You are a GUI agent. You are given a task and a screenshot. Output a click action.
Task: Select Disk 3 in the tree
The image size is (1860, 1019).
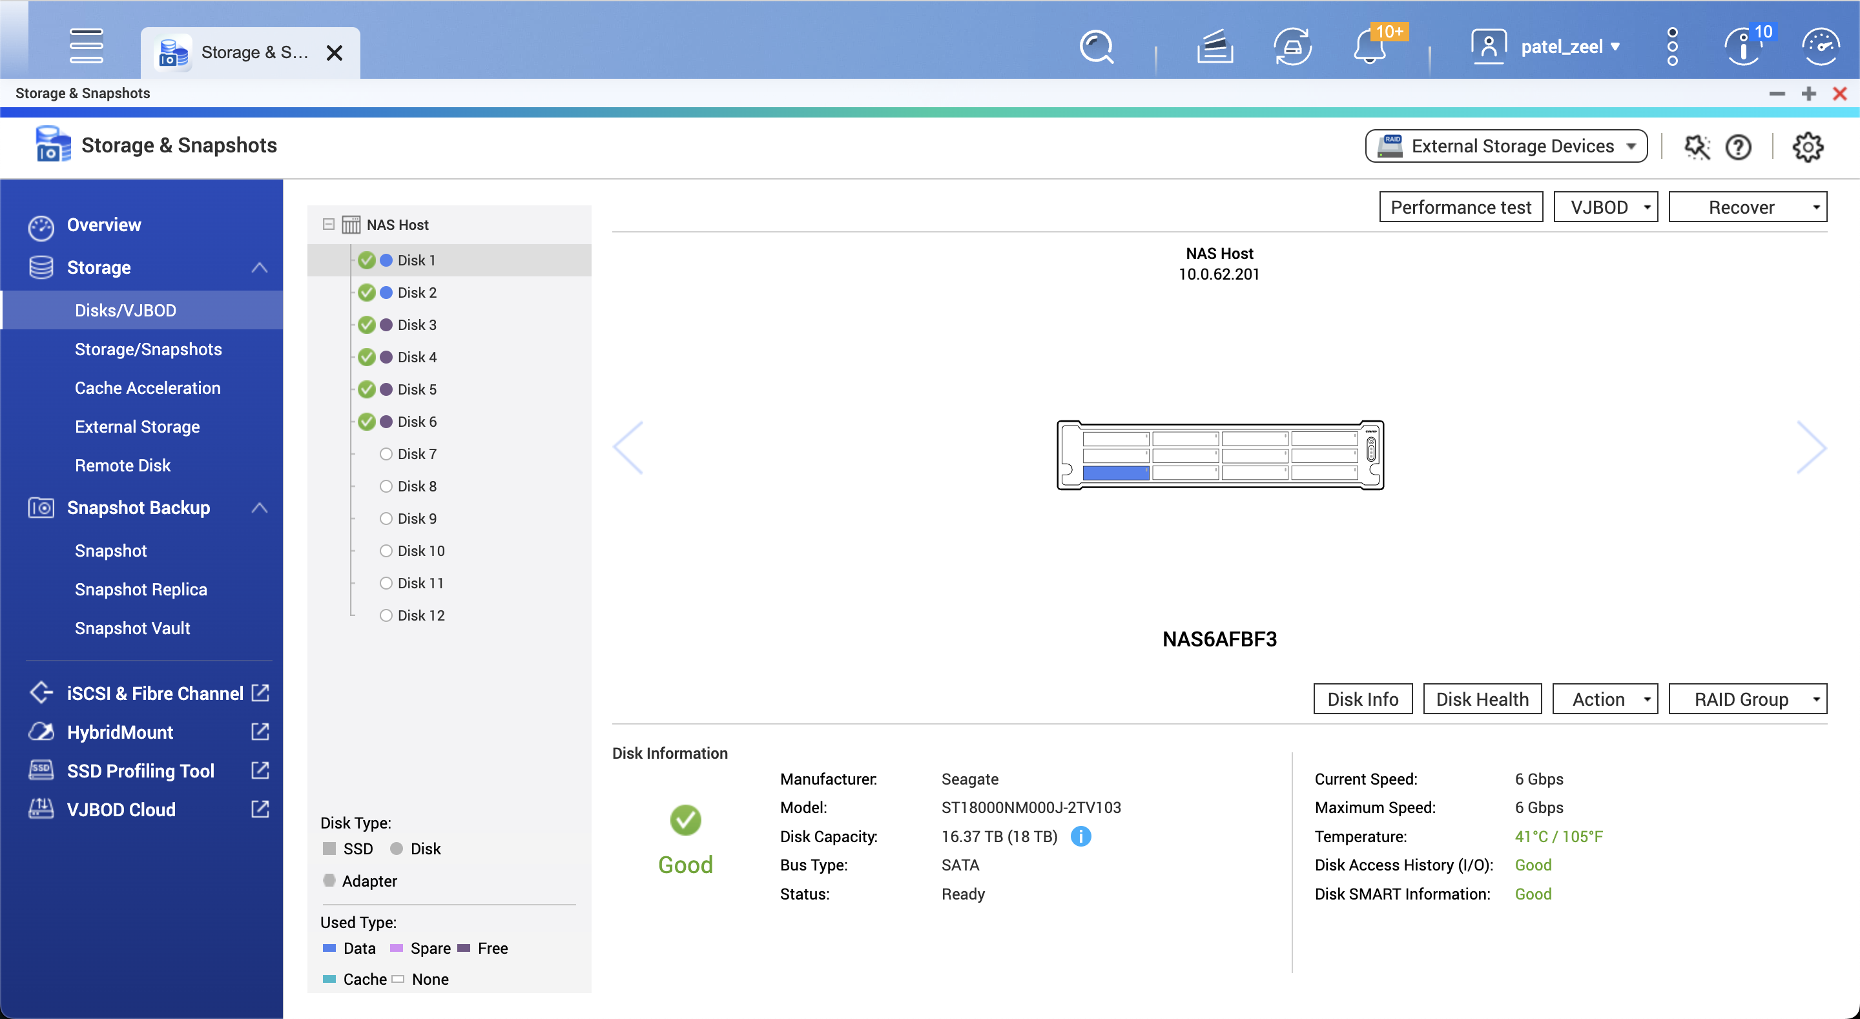[417, 325]
